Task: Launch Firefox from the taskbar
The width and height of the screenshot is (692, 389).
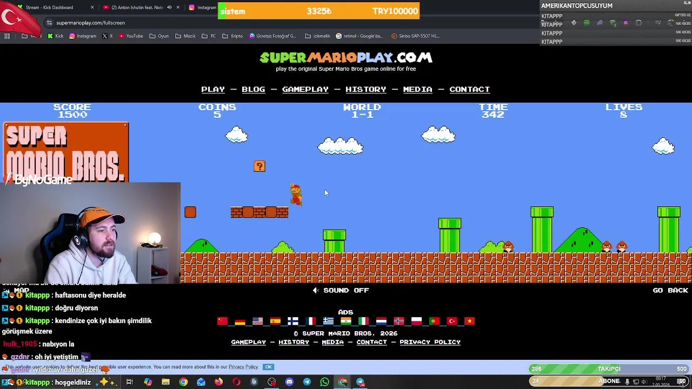Action: point(218,382)
